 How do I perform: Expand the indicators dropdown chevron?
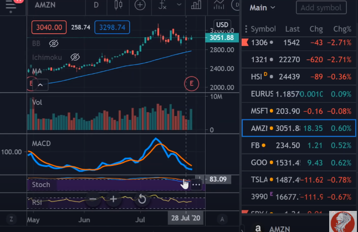[179, 4]
